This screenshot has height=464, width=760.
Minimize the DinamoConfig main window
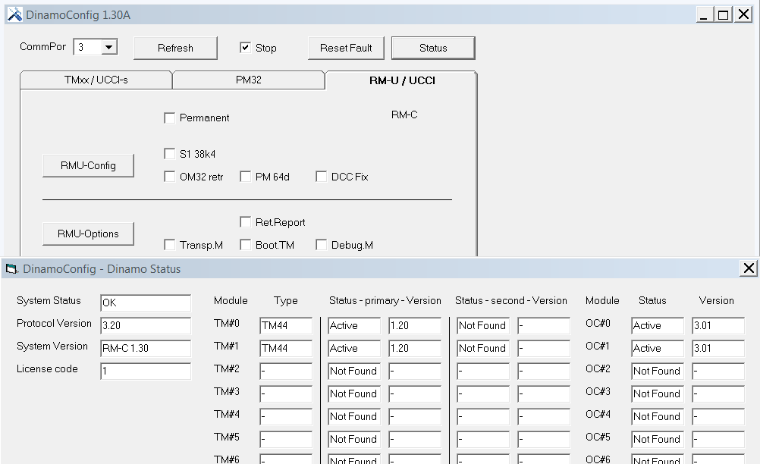(x=705, y=14)
